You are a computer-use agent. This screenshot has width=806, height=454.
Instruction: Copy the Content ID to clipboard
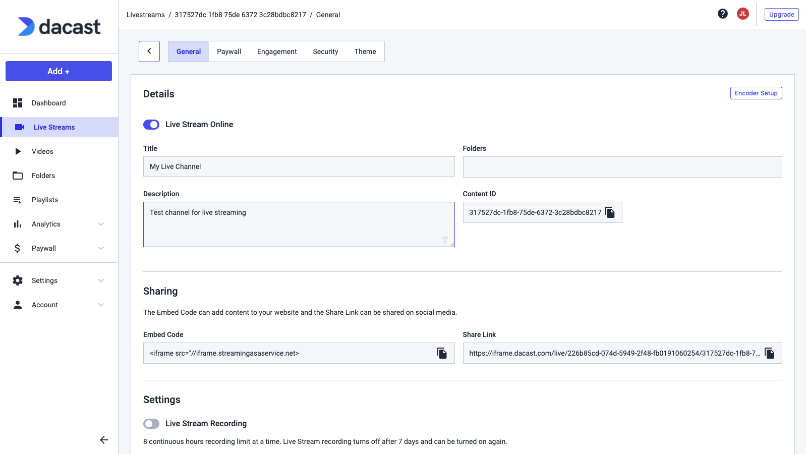click(x=610, y=212)
